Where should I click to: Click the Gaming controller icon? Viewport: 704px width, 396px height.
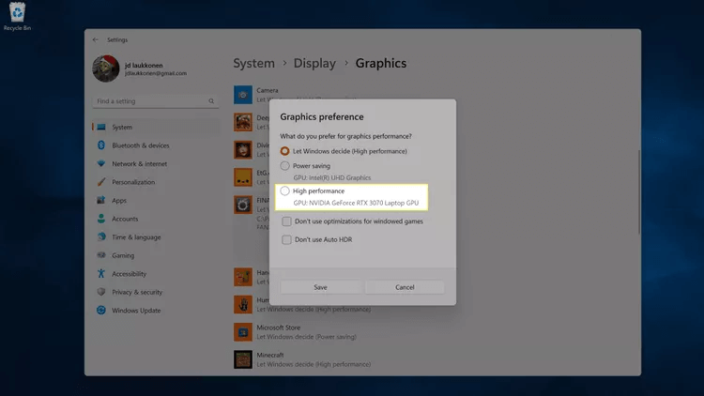tap(101, 255)
